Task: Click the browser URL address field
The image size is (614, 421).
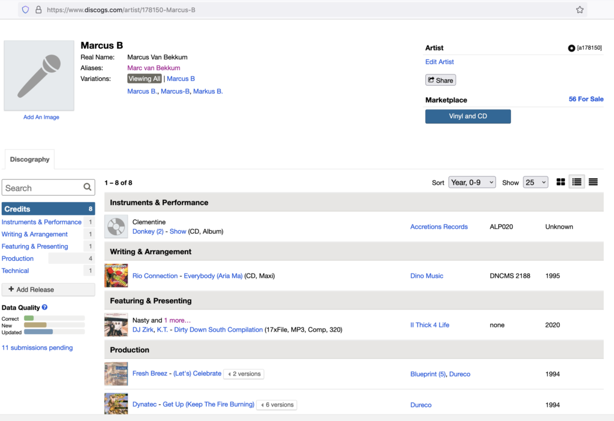Action: (302, 10)
